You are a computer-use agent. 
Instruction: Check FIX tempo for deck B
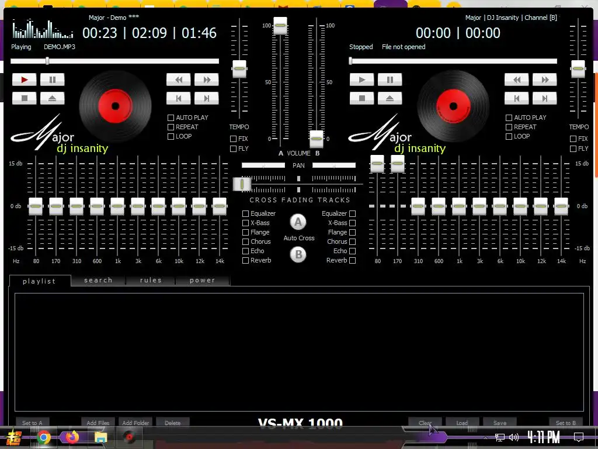point(573,139)
